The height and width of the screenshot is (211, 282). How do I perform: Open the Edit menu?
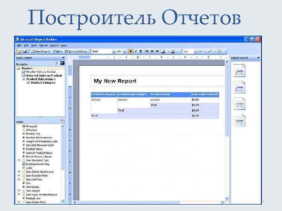[x=26, y=45]
